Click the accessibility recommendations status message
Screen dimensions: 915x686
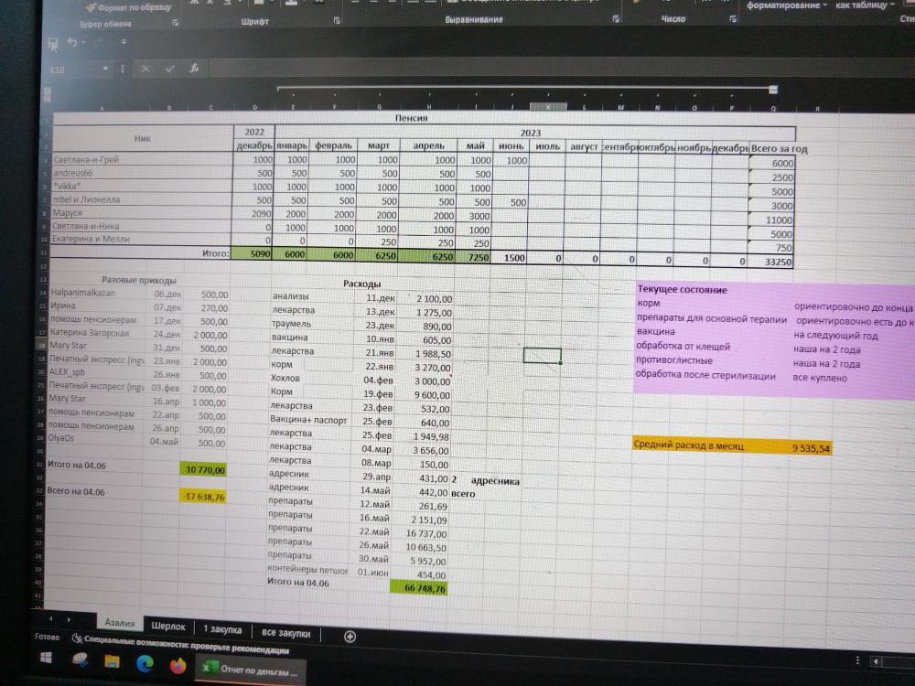187,649
